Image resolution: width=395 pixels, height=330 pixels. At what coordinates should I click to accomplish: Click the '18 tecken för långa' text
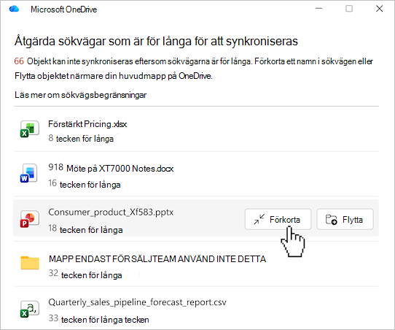tap(86, 229)
